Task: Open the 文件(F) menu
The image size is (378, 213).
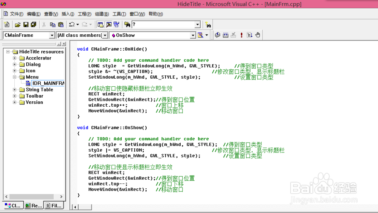Action: pos(17,14)
